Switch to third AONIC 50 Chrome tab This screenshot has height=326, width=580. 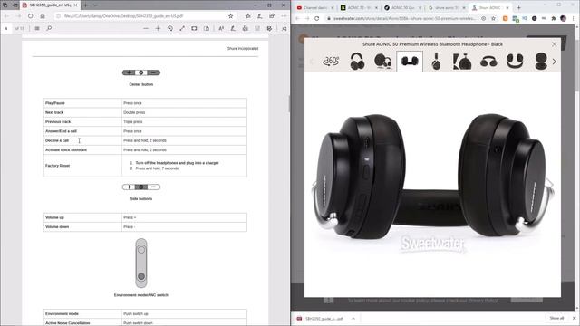[403, 8]
